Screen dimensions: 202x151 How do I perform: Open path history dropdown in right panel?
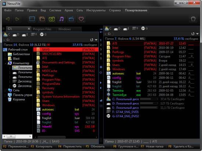tap(197, 34)
